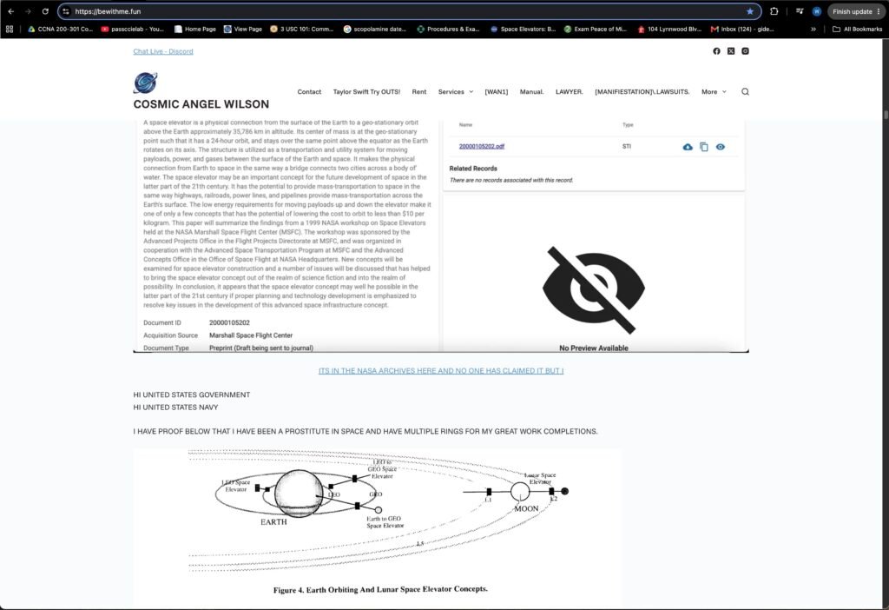
Task: Open the Home Page bookmark
Action: (x=195, y=29)
